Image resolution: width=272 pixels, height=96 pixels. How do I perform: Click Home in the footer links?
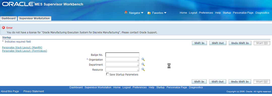117,87
